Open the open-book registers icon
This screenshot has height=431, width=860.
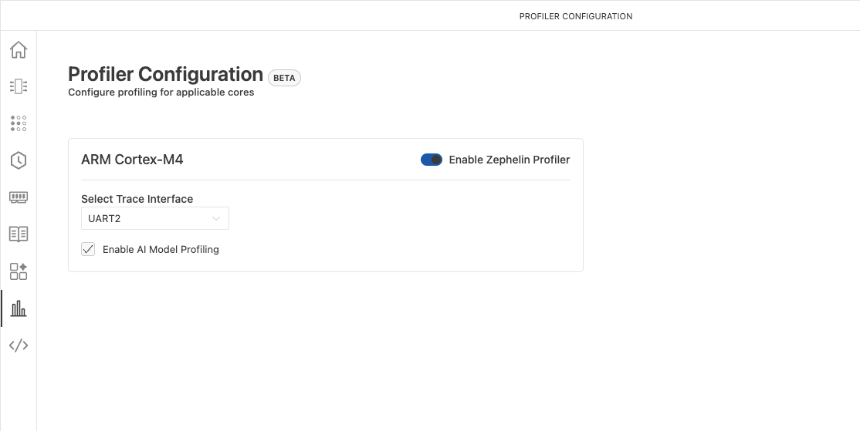(19, 234)
